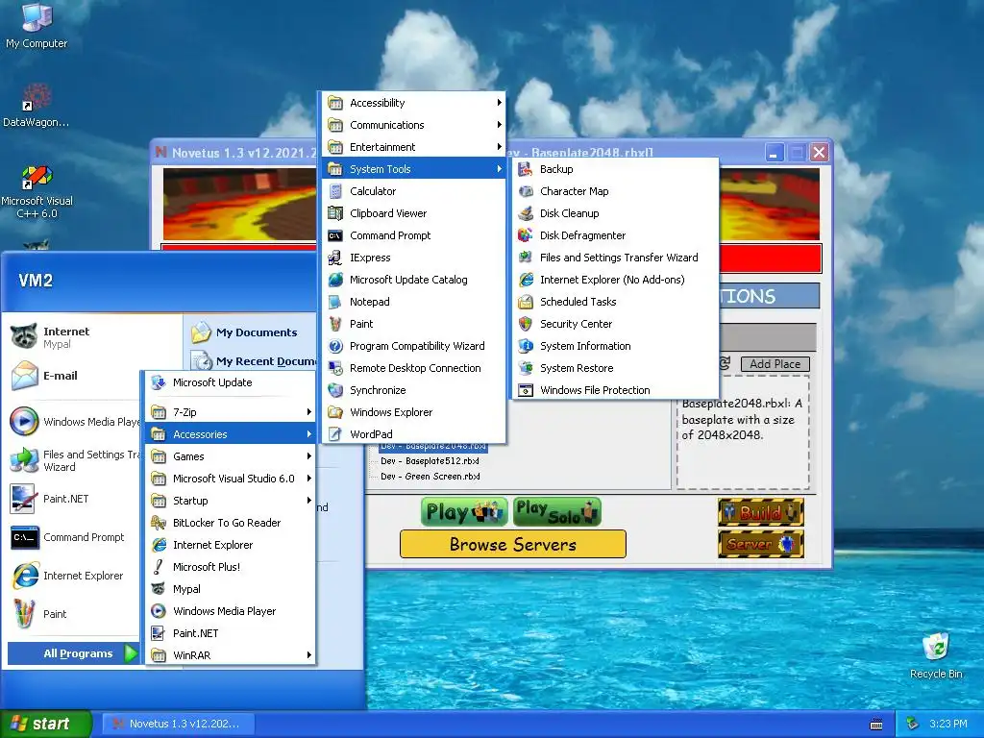The image size is (984, 738).
Task: Expand the Entertainment submenu
Action: (x=414, y=147)
